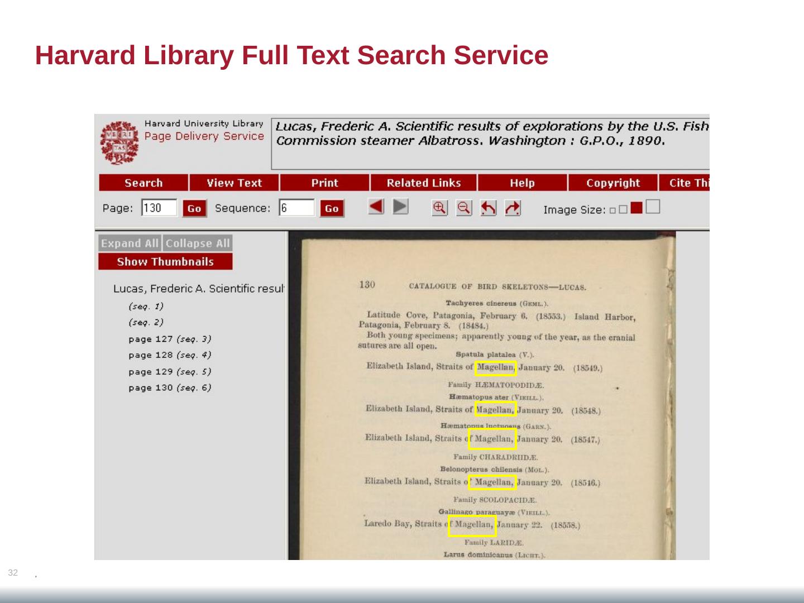
Task: Click the Page Delivery Service title text
Action: click(204, 136)
